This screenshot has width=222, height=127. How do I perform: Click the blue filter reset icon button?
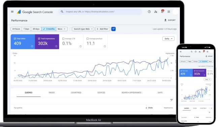point(114,29)
